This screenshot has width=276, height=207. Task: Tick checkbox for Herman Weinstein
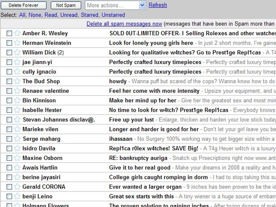(x=9, y=43)
